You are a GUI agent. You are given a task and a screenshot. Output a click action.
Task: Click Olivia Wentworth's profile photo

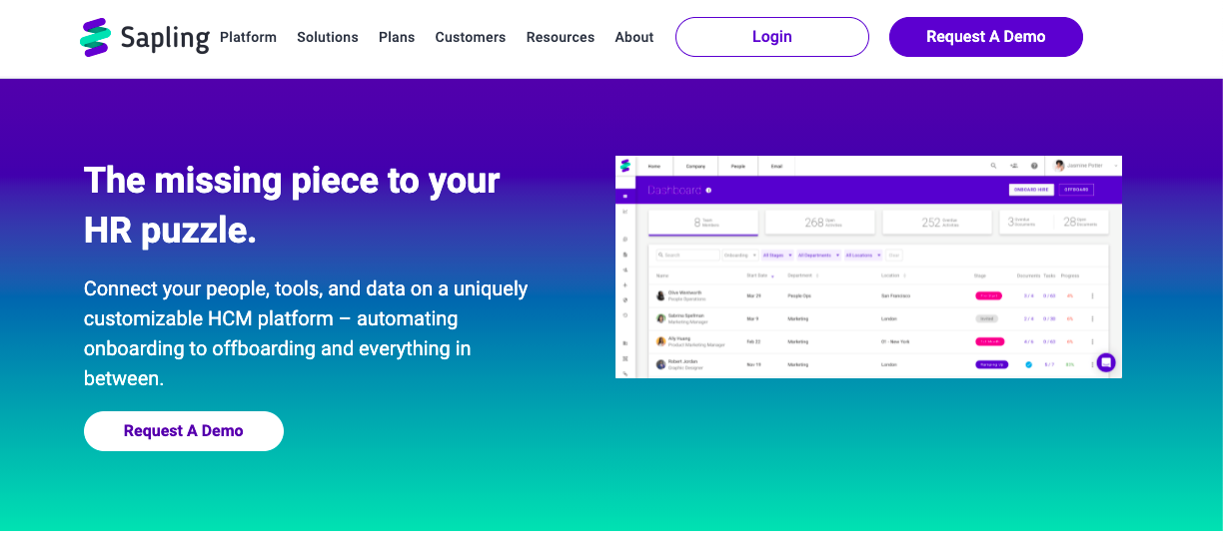pos(660,295)
